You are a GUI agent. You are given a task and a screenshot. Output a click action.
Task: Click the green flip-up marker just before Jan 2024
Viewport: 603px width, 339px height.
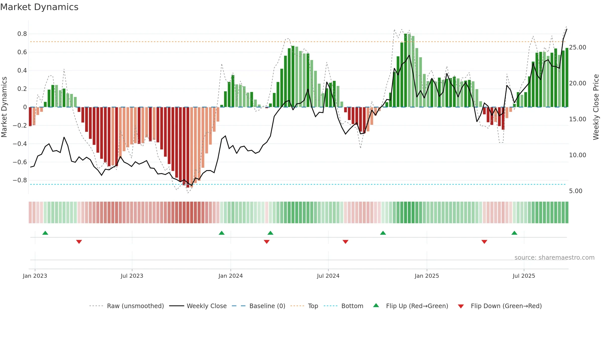point(222,233)
